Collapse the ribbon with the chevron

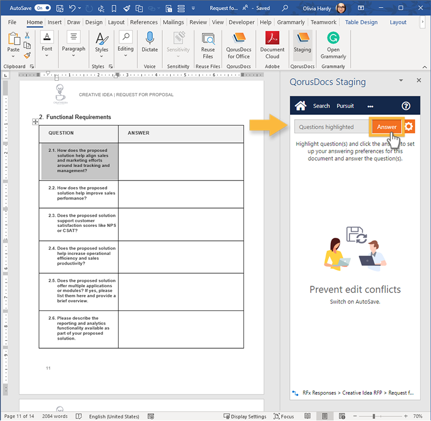[425, 67]
